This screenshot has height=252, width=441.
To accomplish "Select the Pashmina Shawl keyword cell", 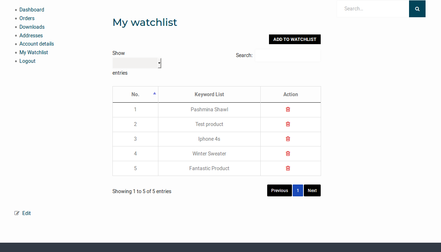I will point(209,109).
